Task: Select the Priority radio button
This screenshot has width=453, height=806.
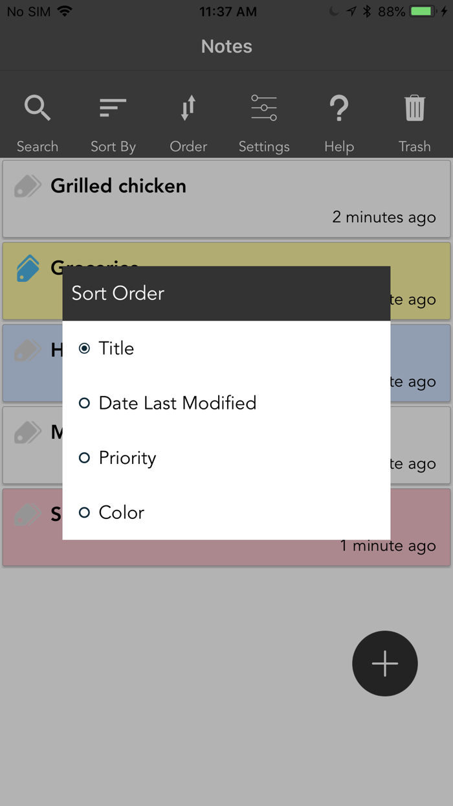Action: coord(84,458)
